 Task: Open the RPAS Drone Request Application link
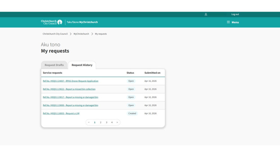pos(71,81)
